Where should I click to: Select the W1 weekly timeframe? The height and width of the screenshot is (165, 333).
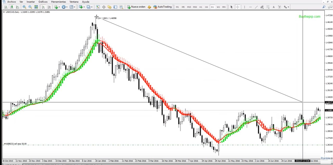218,7
